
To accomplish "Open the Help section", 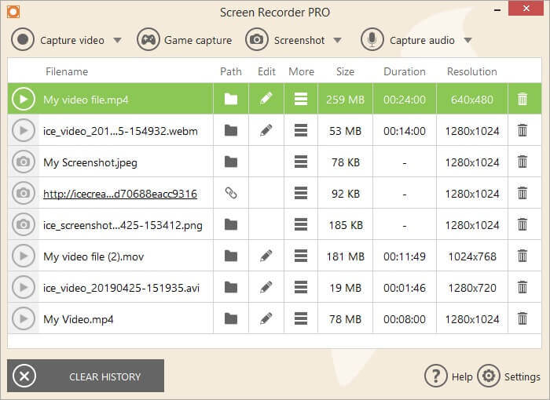I will [449, 376].
